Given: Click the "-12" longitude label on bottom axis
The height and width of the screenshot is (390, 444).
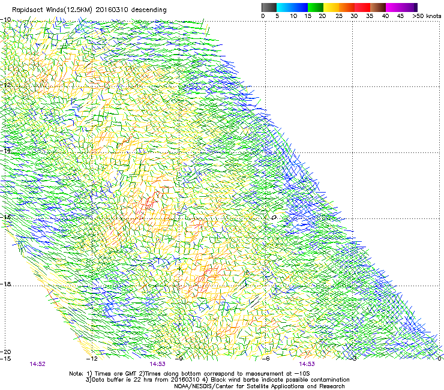Looking at the screenshot, I should (92, 359).
